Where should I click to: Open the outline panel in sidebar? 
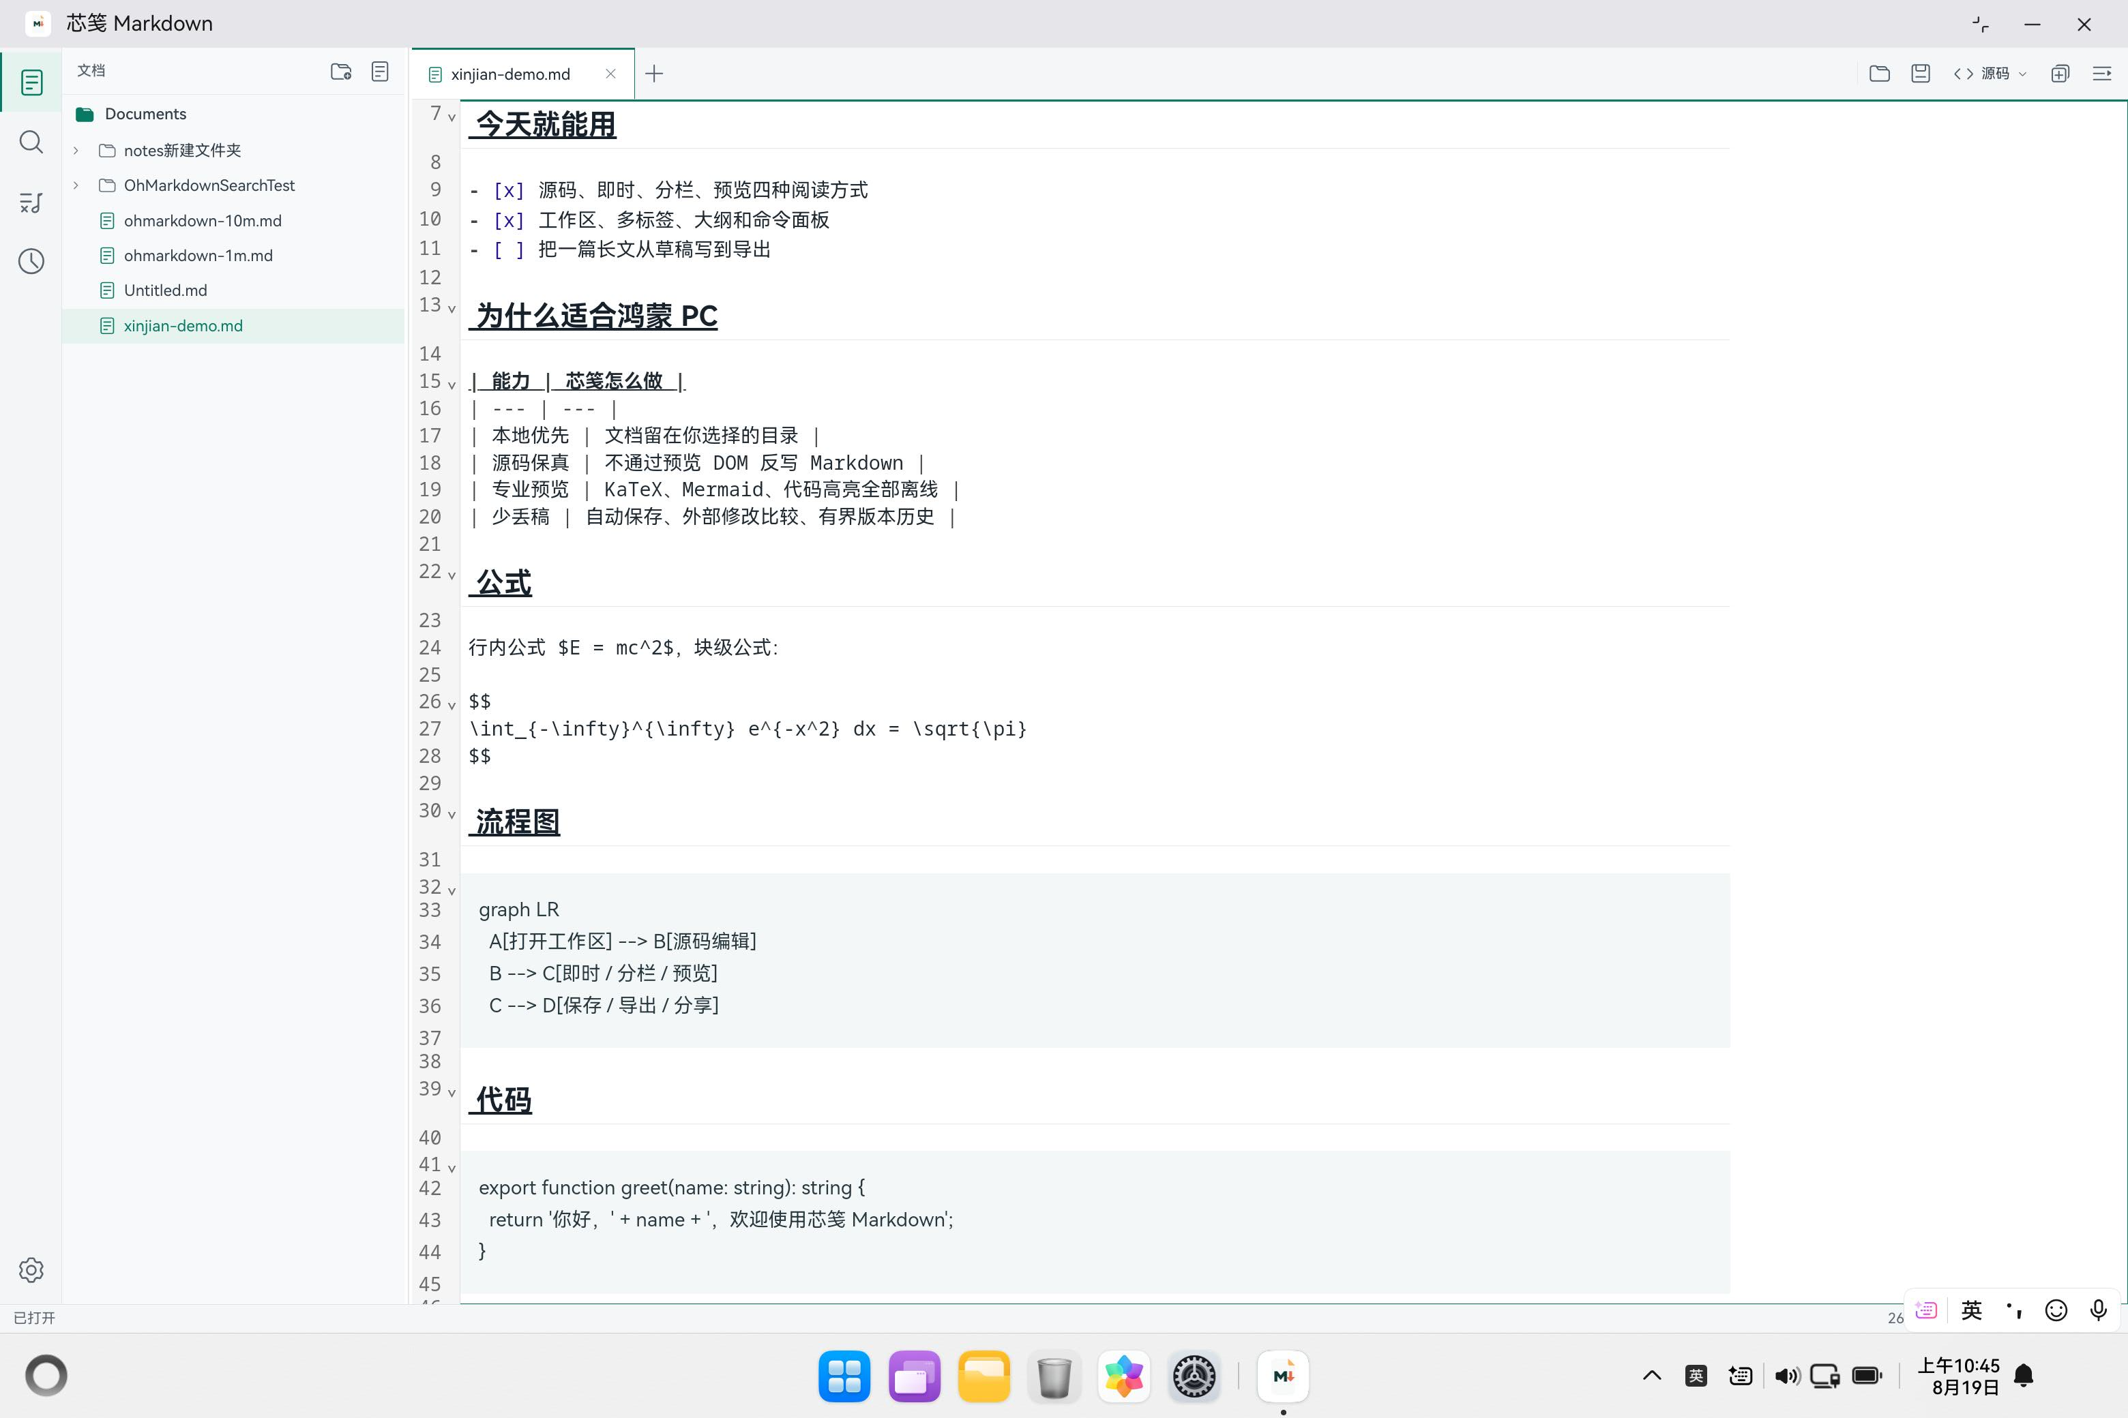31,202
